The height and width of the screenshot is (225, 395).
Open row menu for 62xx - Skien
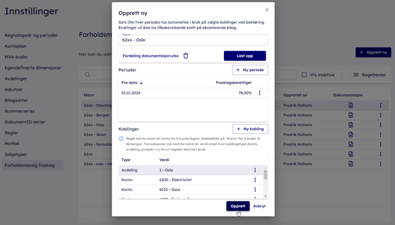coord(381,134)
